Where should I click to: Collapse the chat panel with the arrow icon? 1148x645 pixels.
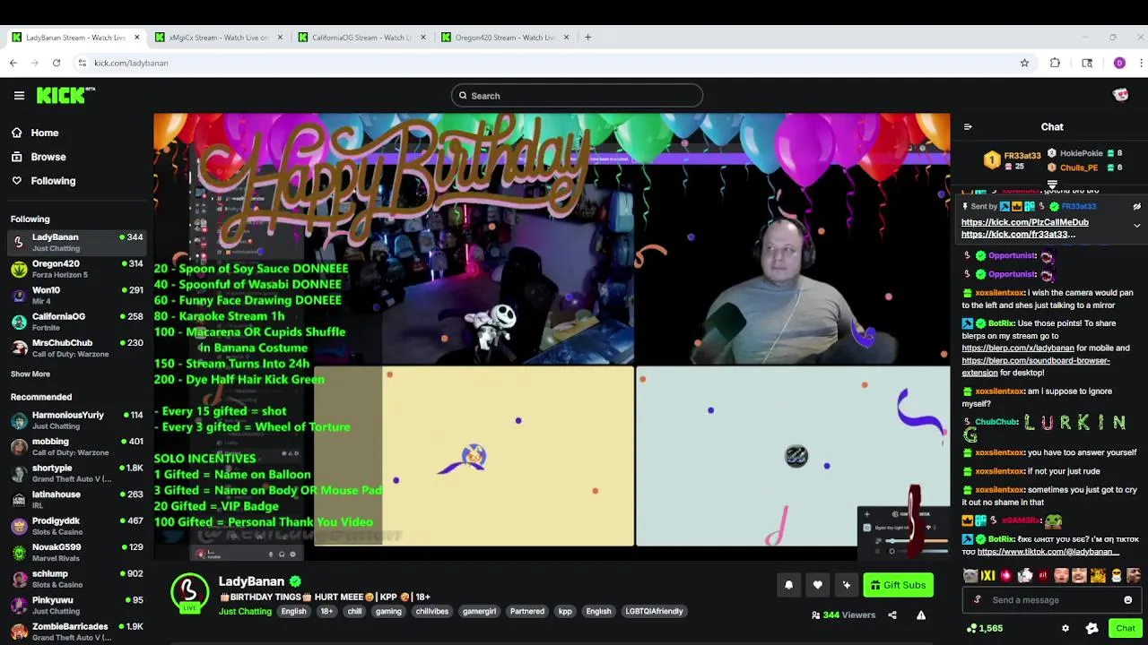point(968,127)
